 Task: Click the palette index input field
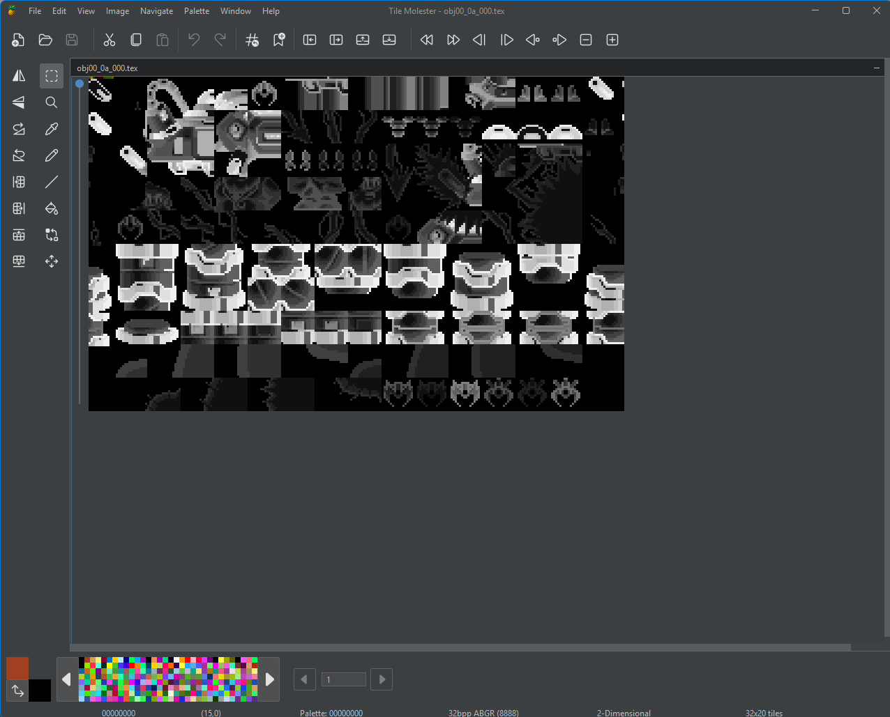(x=343, y=679)
